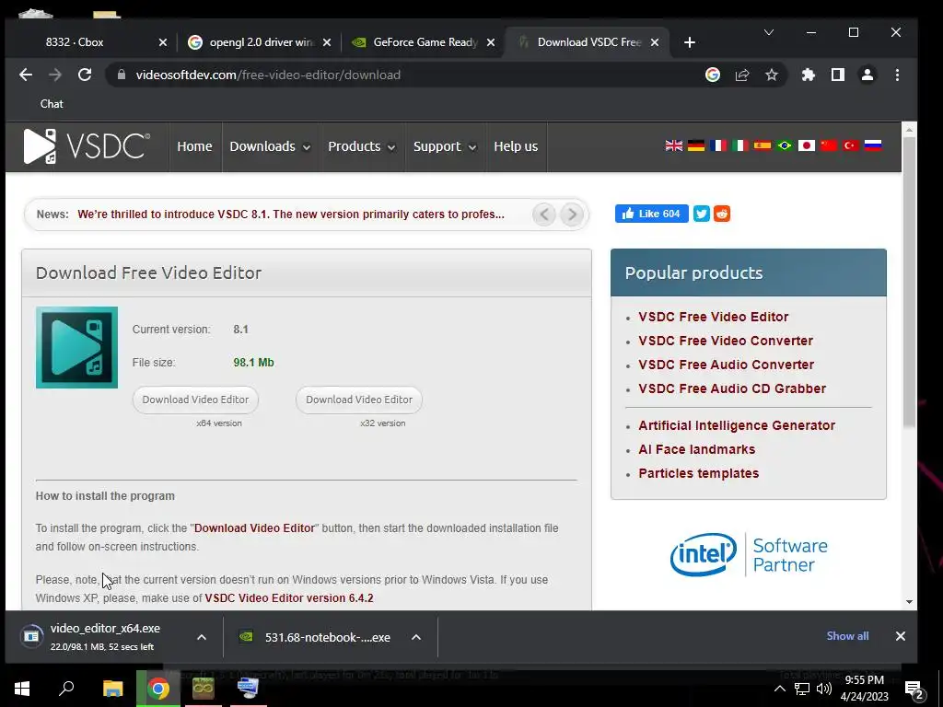Close the Download VSDC Free tab

pos(655,42)
